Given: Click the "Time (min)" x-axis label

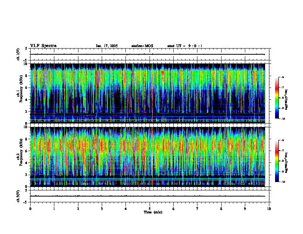Looking at the screenshot, I should [153, 212].
